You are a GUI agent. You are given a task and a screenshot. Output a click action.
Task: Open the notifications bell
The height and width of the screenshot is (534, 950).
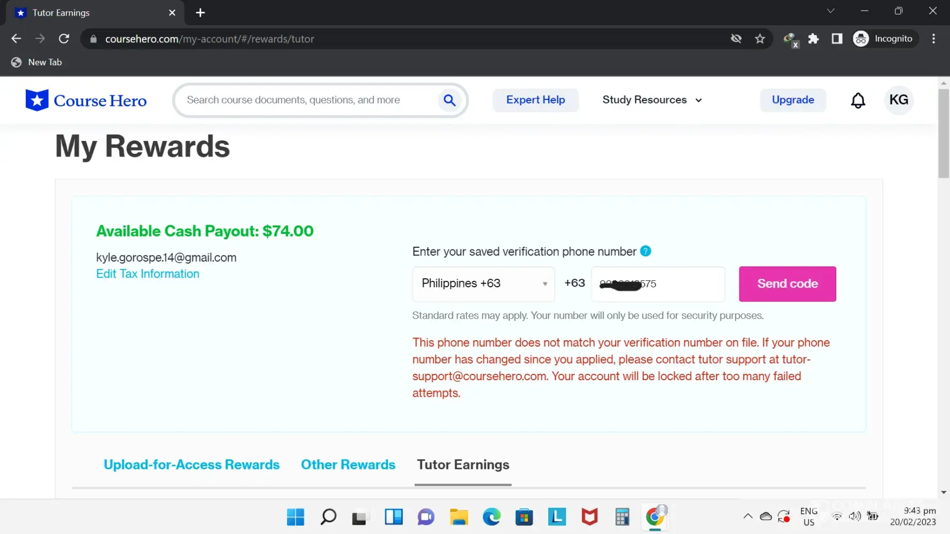858,100
